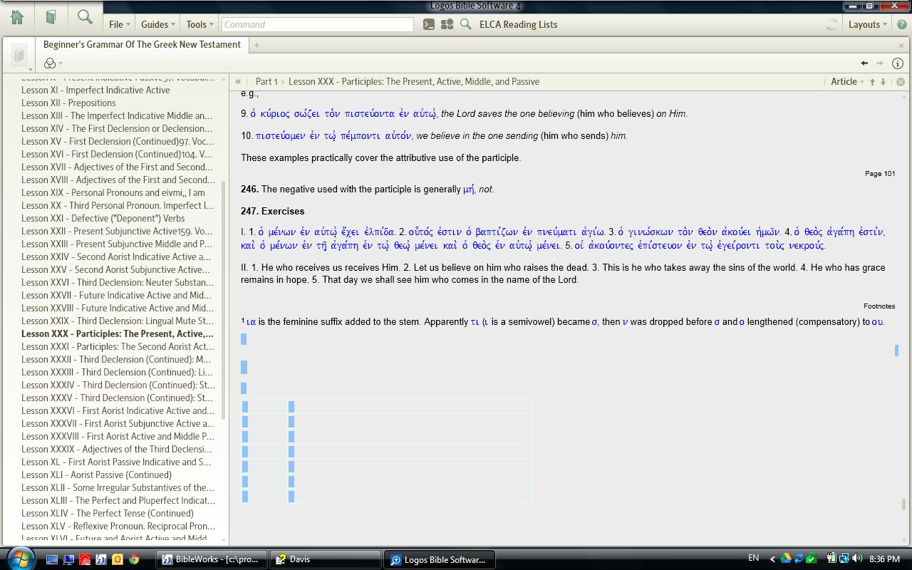Click the Part 1 breadcrumb
This screenshot has height=570, width=912.
point(266,82)
